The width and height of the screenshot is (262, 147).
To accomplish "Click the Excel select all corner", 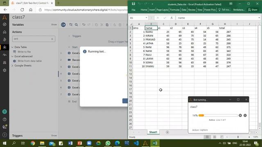I will (x=131, y=24).
